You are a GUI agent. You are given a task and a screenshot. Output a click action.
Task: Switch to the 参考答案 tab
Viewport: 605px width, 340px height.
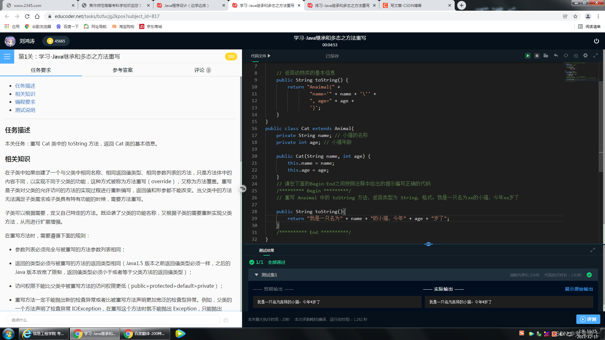[x=123, y=70]
